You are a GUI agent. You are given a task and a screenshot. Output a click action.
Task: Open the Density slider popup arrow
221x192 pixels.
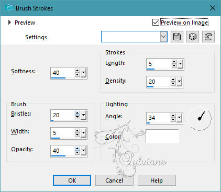[x=179, y=82]
